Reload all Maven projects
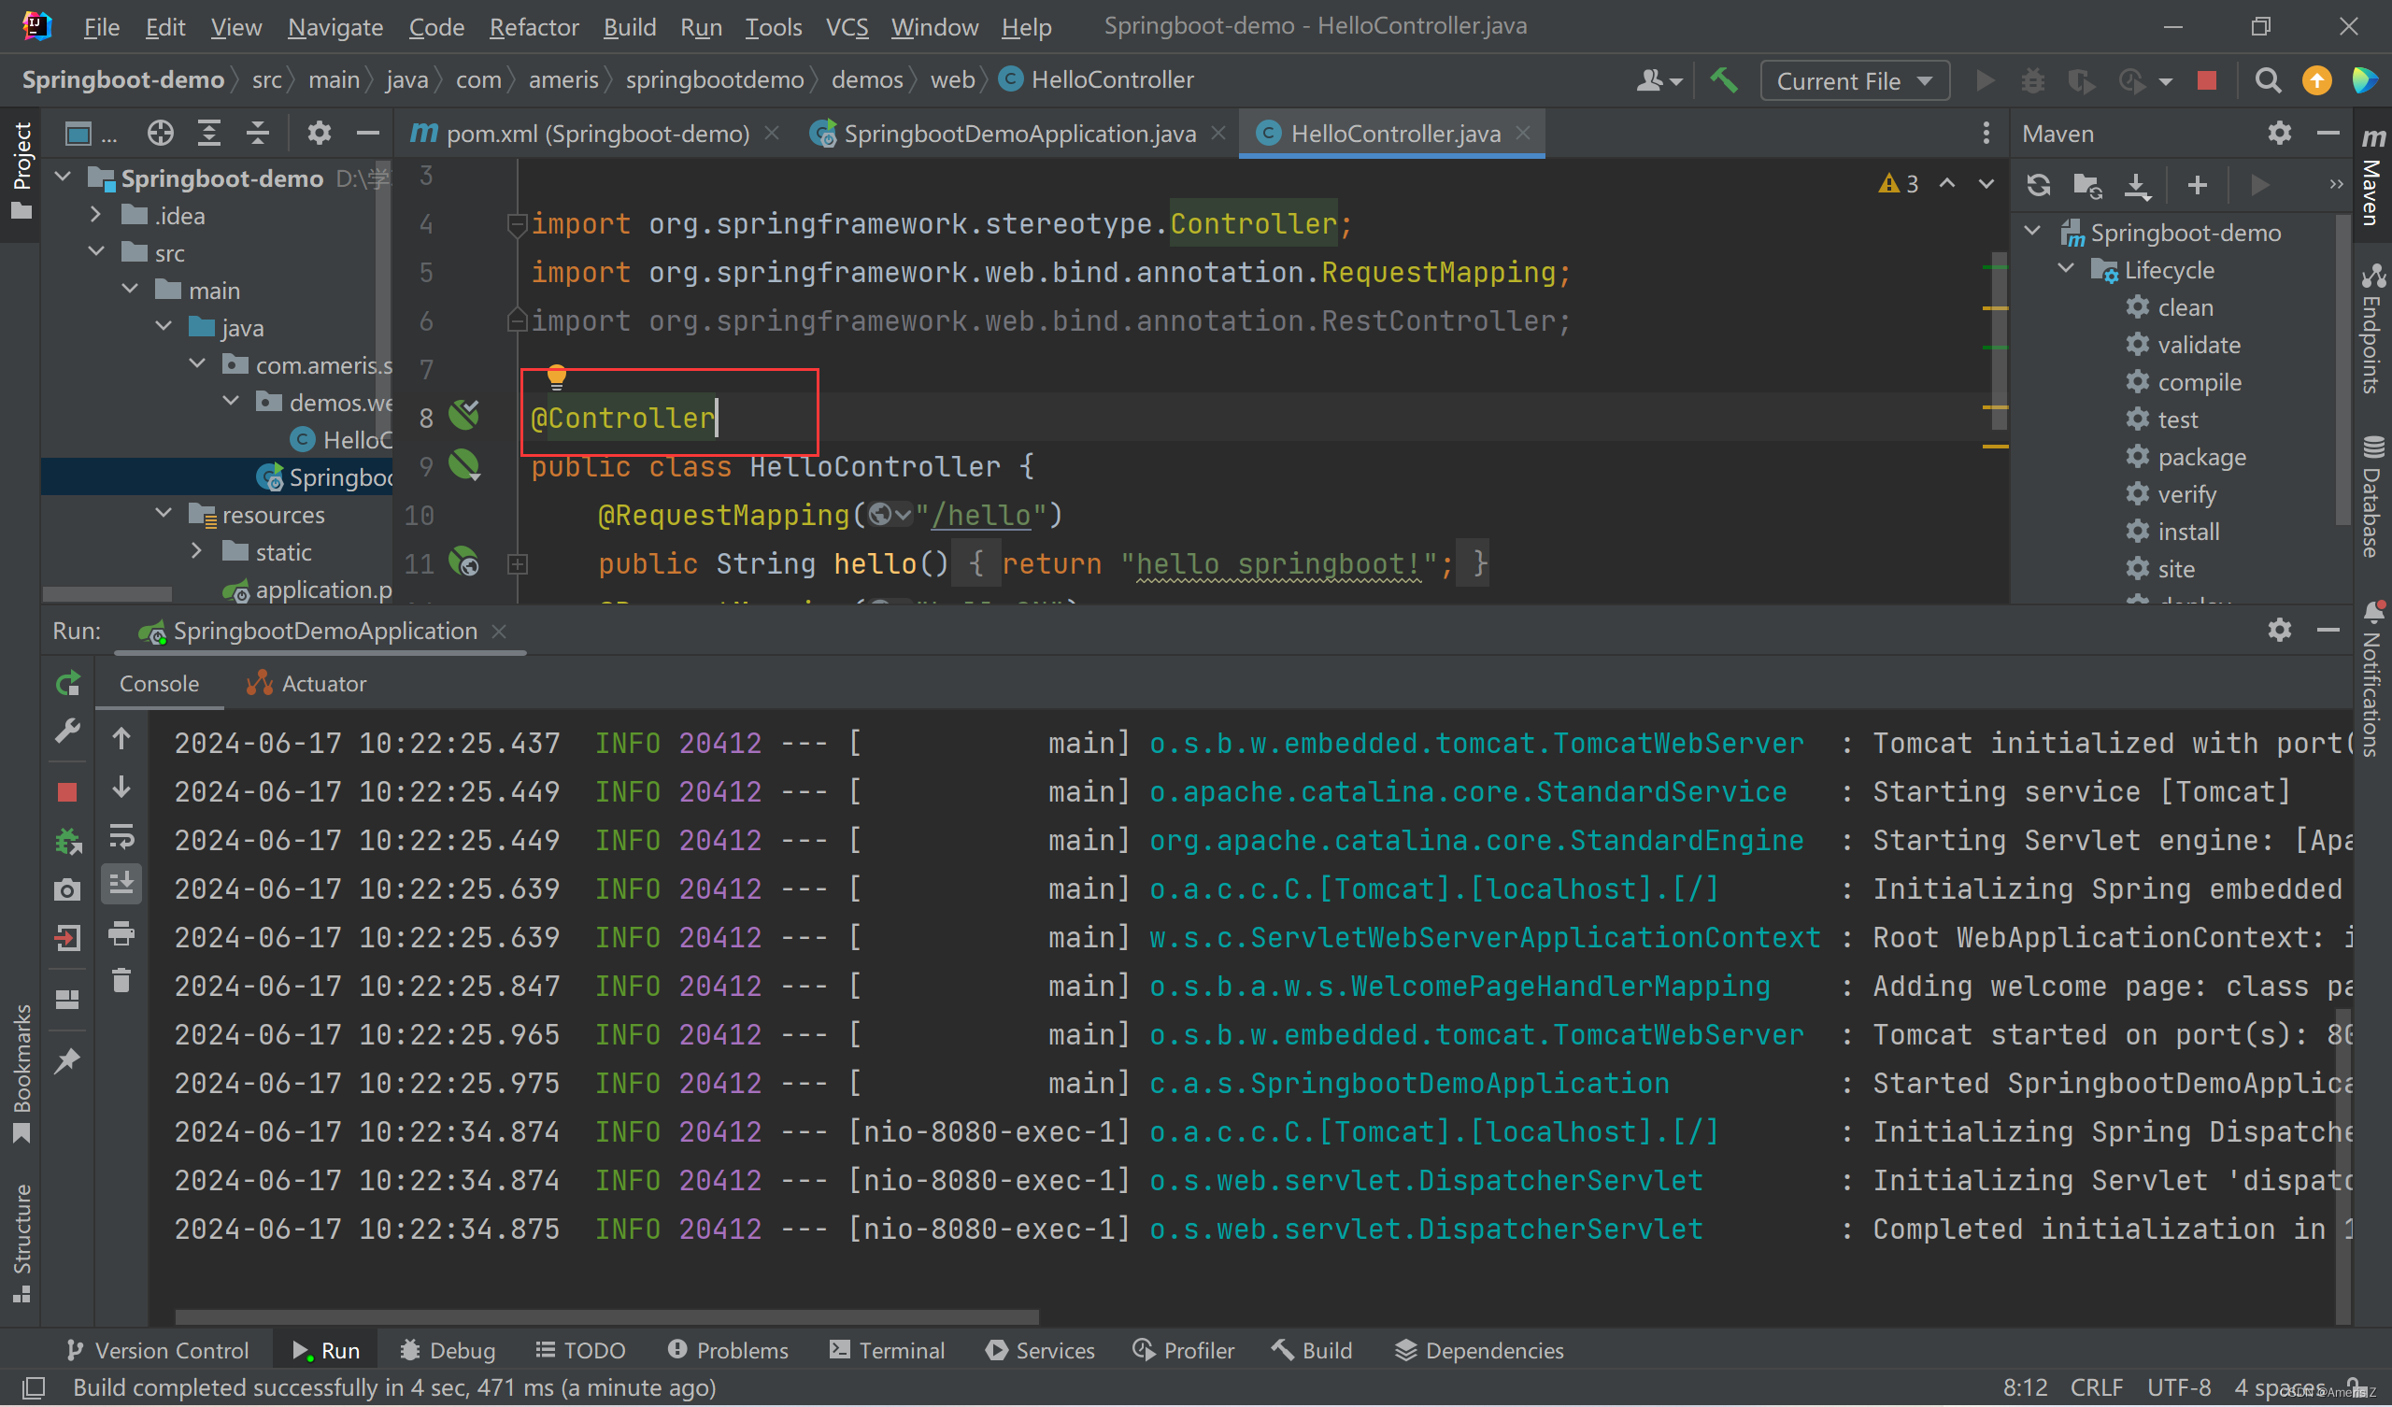The height and width of the screenshot is (1407, 2392). click(2038, 184)
